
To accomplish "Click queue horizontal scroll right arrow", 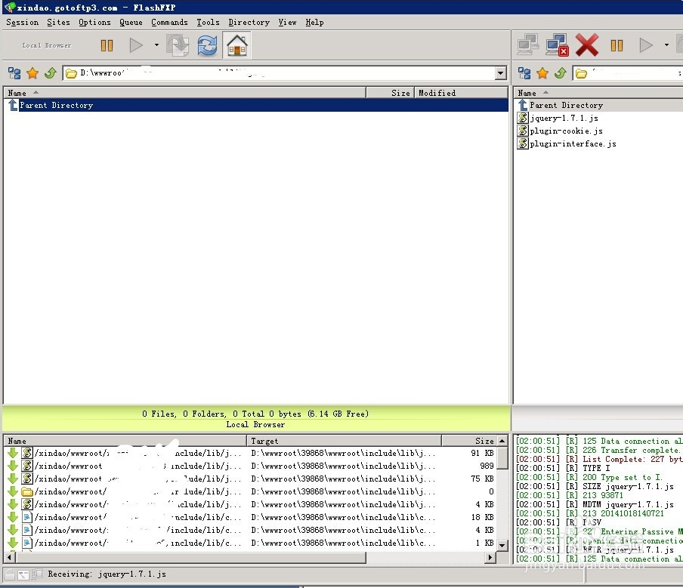I will (x=491, y=557).
